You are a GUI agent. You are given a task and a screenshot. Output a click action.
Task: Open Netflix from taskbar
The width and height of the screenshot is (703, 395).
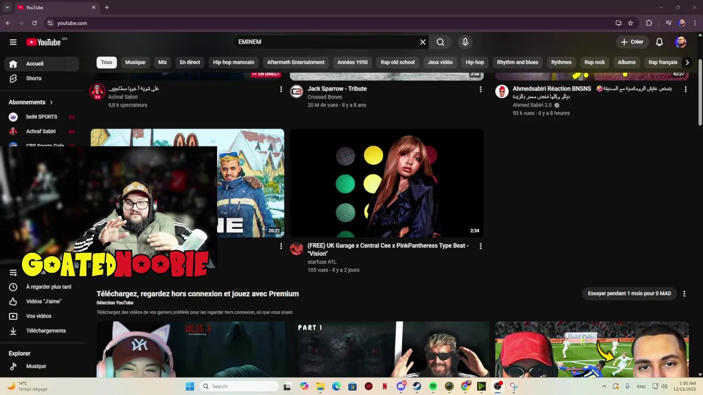384,386
